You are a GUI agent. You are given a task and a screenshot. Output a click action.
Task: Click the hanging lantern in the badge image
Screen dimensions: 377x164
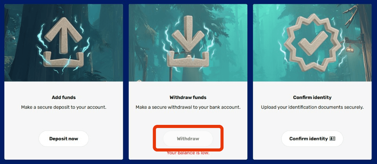[x=349, y=49]
